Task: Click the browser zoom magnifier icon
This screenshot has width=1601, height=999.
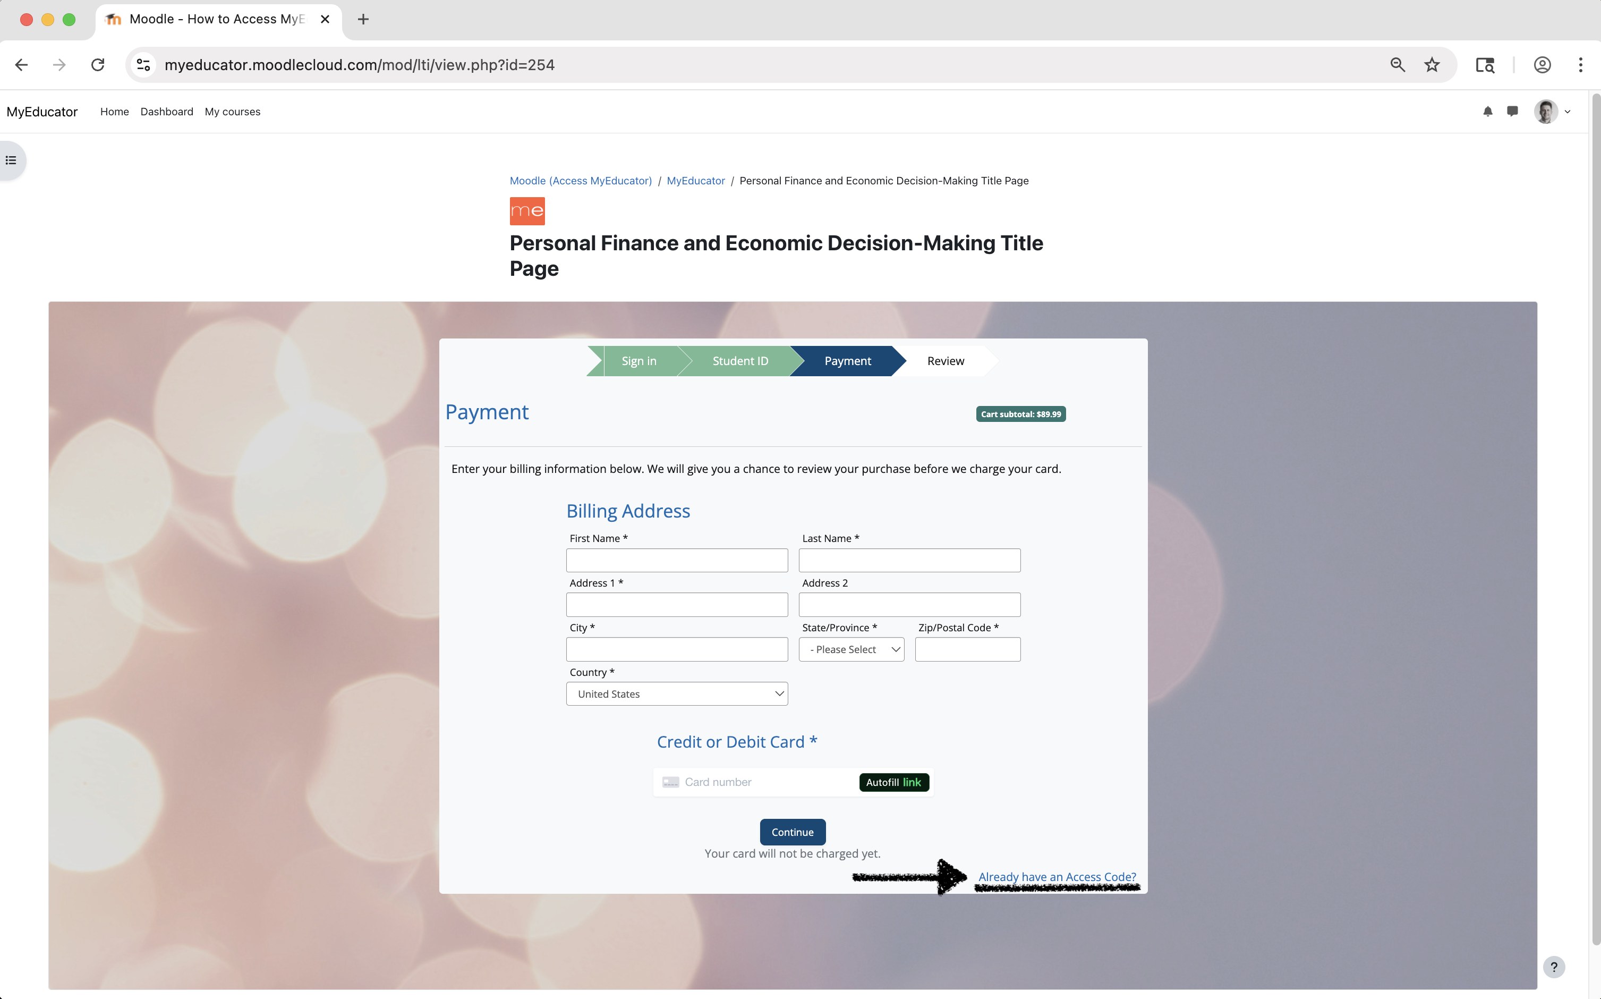Action: coord(1397,65)
